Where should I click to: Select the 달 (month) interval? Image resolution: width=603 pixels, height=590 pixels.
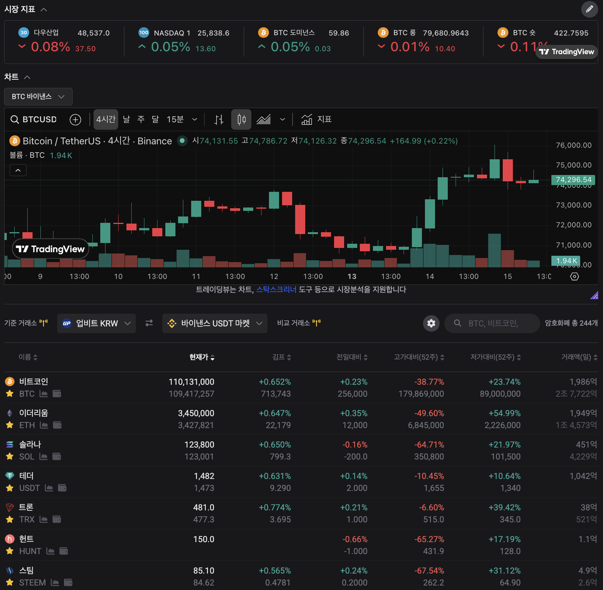[x=155, y=119]
